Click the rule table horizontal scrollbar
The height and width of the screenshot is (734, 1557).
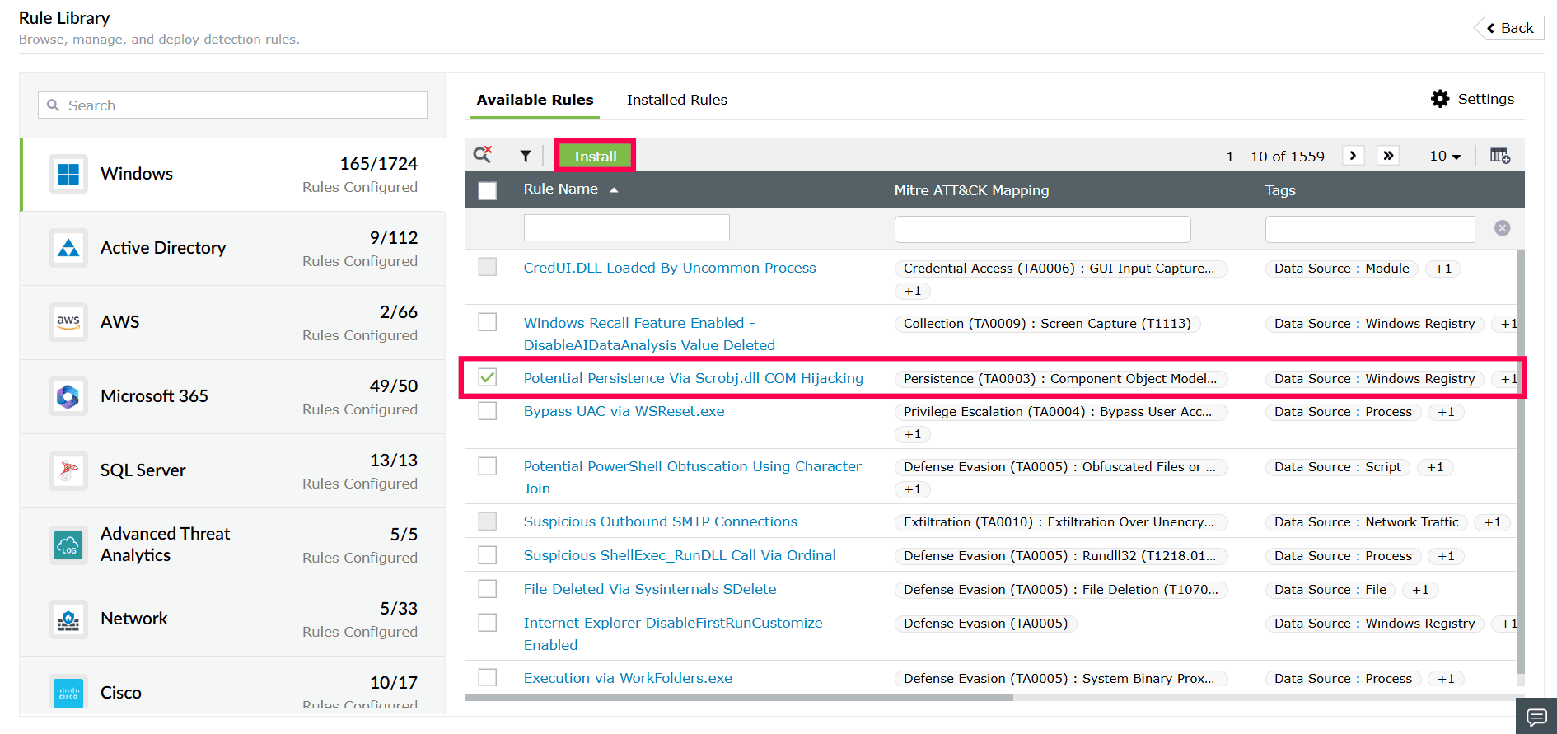click(739, 697)
